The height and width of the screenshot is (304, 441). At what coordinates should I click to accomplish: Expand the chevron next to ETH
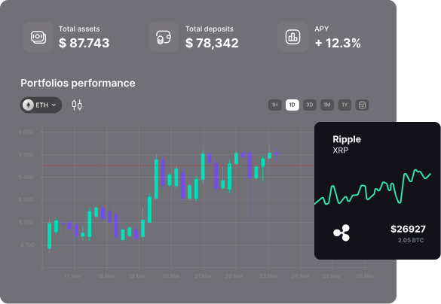coord(54,105)
